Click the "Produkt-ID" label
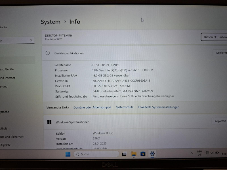The height and width of the screenshot is (170, 227). [x=62, y=86]
